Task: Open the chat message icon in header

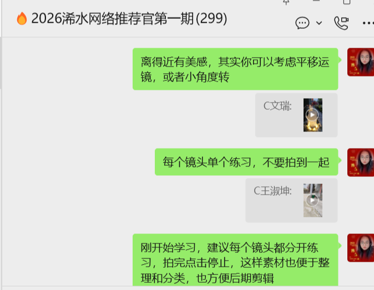Action: point(302,23)
